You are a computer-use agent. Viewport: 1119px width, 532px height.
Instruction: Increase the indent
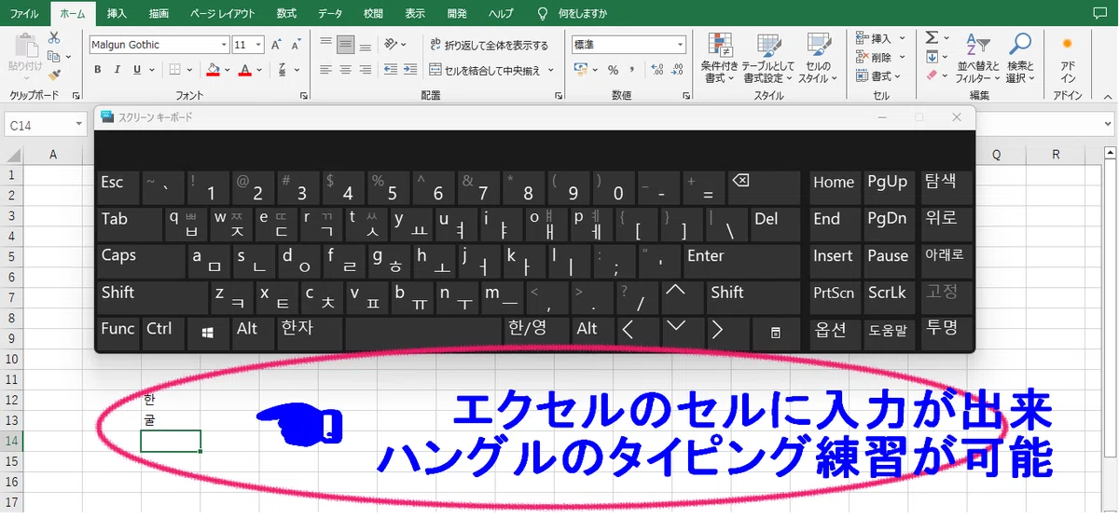(410, 70)
